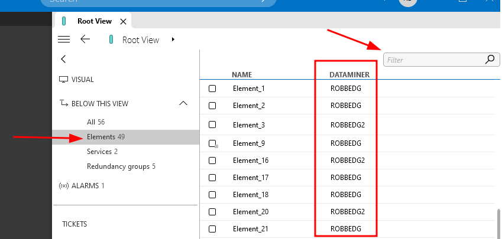502x239 pixels.
Task: Tick the checkbox for Element_16
Action: click(x=212, y=160)
